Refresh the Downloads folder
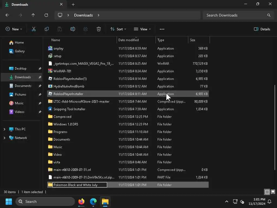 coord(46,15)
